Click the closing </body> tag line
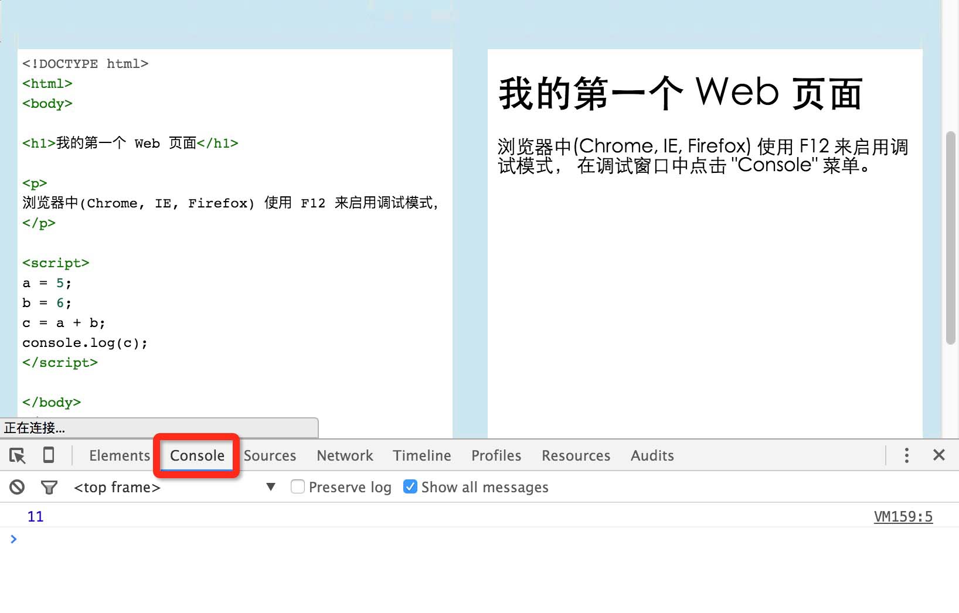959x613 pixels. (x=52, y=403)
